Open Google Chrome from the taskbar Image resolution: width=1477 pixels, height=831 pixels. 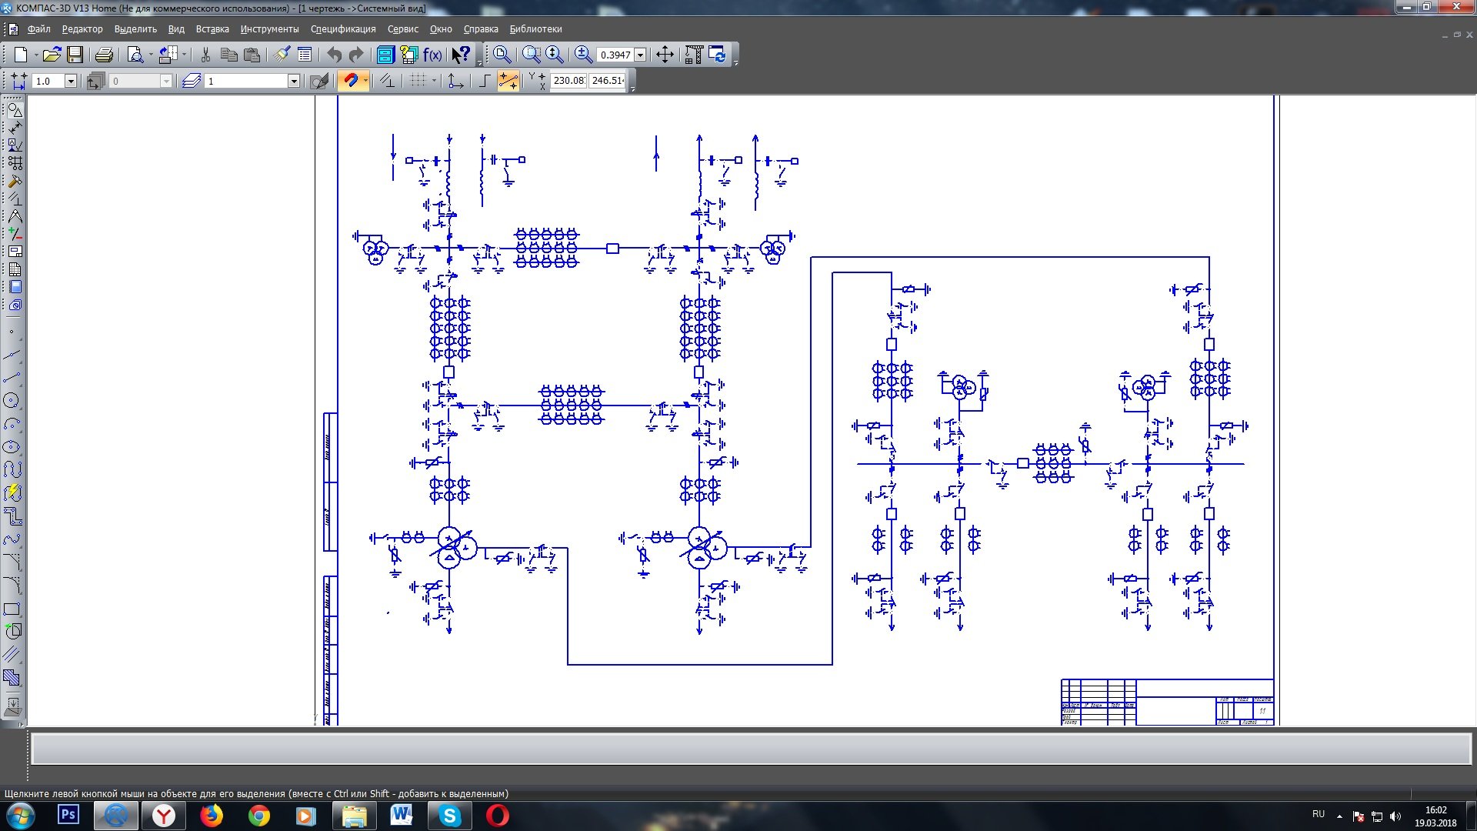pos(259,816)
